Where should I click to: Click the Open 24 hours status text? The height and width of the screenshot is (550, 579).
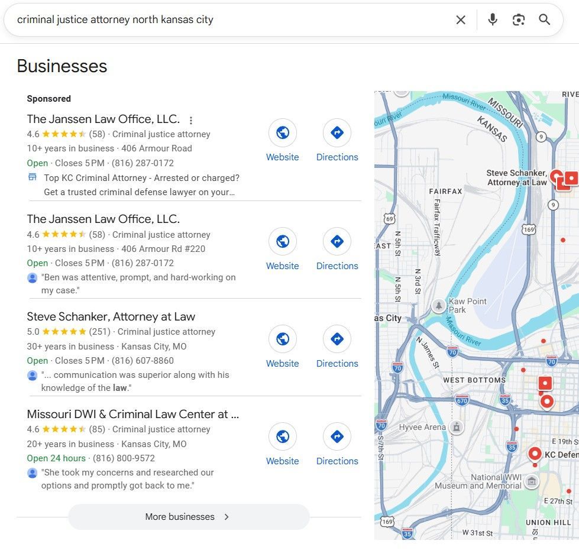tap(56, 458)
